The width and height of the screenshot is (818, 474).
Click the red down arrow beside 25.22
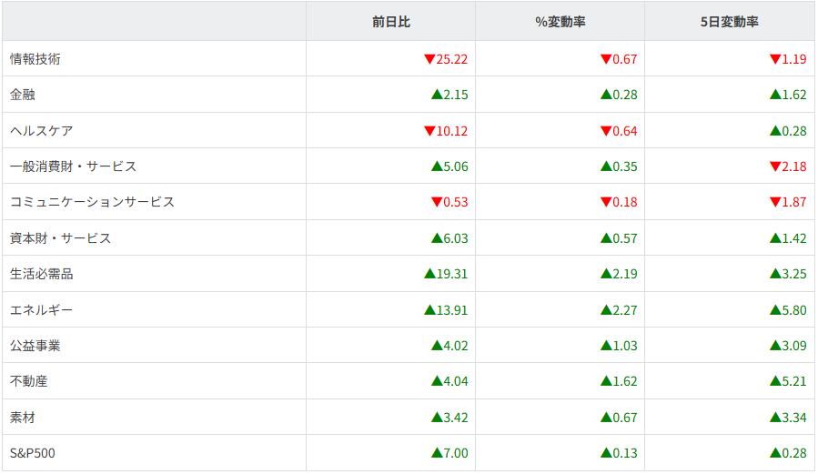pos(429,59)
